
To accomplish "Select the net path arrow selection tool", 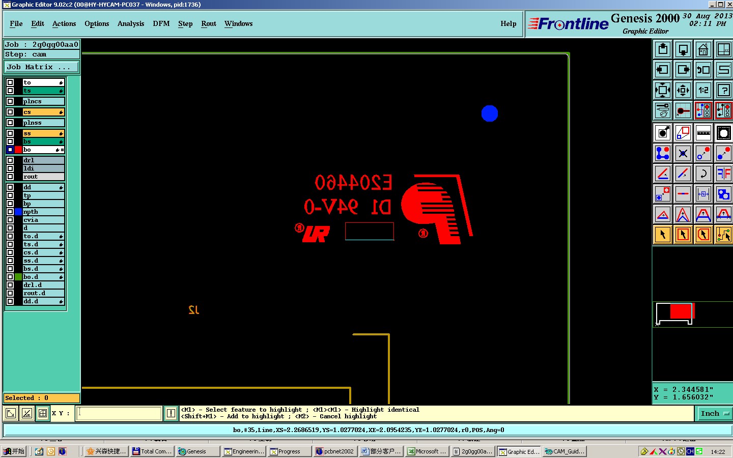I will click(x=723, y=235).
